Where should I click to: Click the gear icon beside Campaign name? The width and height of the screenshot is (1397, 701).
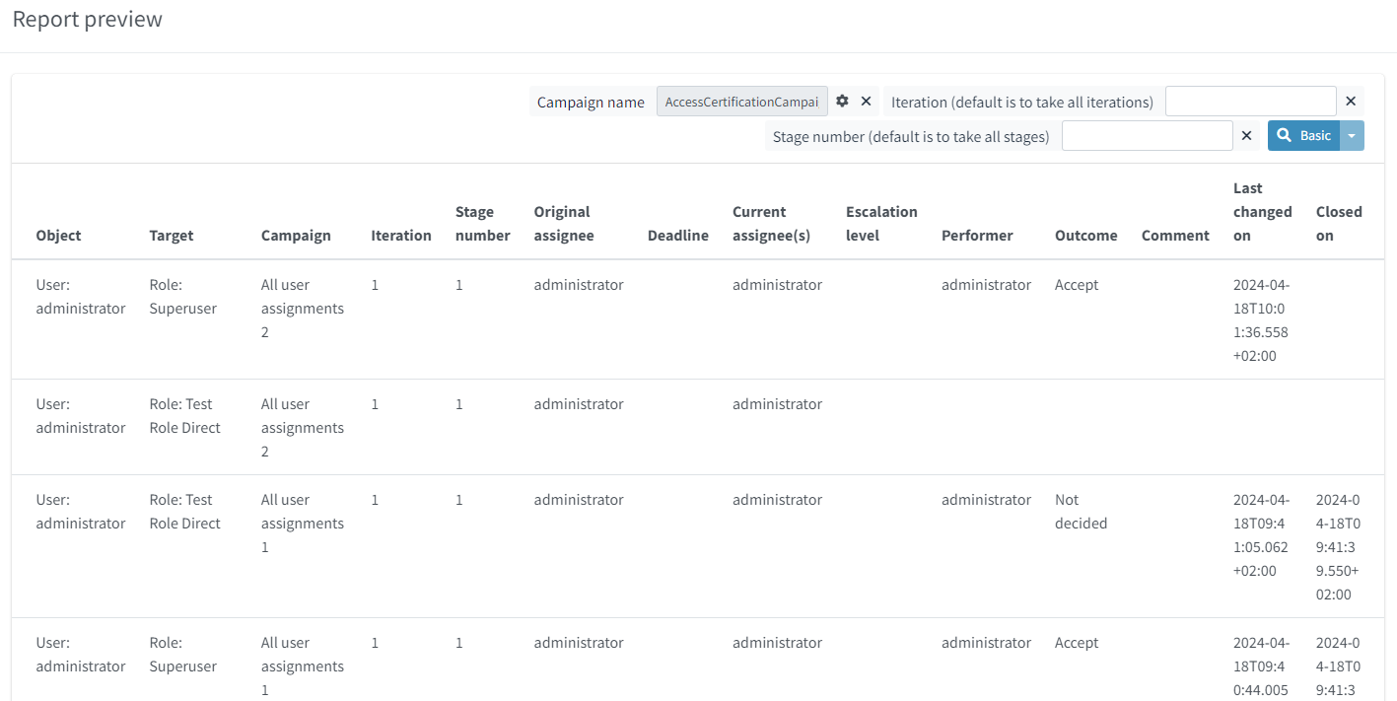click(842, 102)
